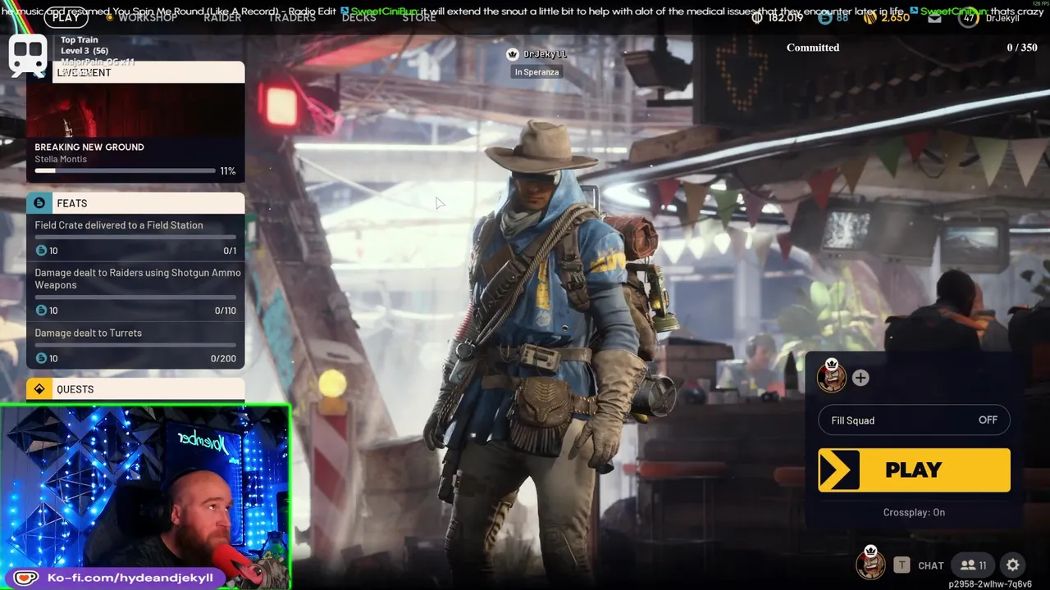The height and width of the screenshot is (590, 1050).
Task: Open the FEATS panel header
Action: (x=135, y=202)
